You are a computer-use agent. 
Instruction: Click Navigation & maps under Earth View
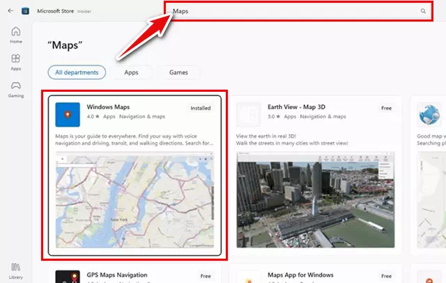click(x=323, y=116)
